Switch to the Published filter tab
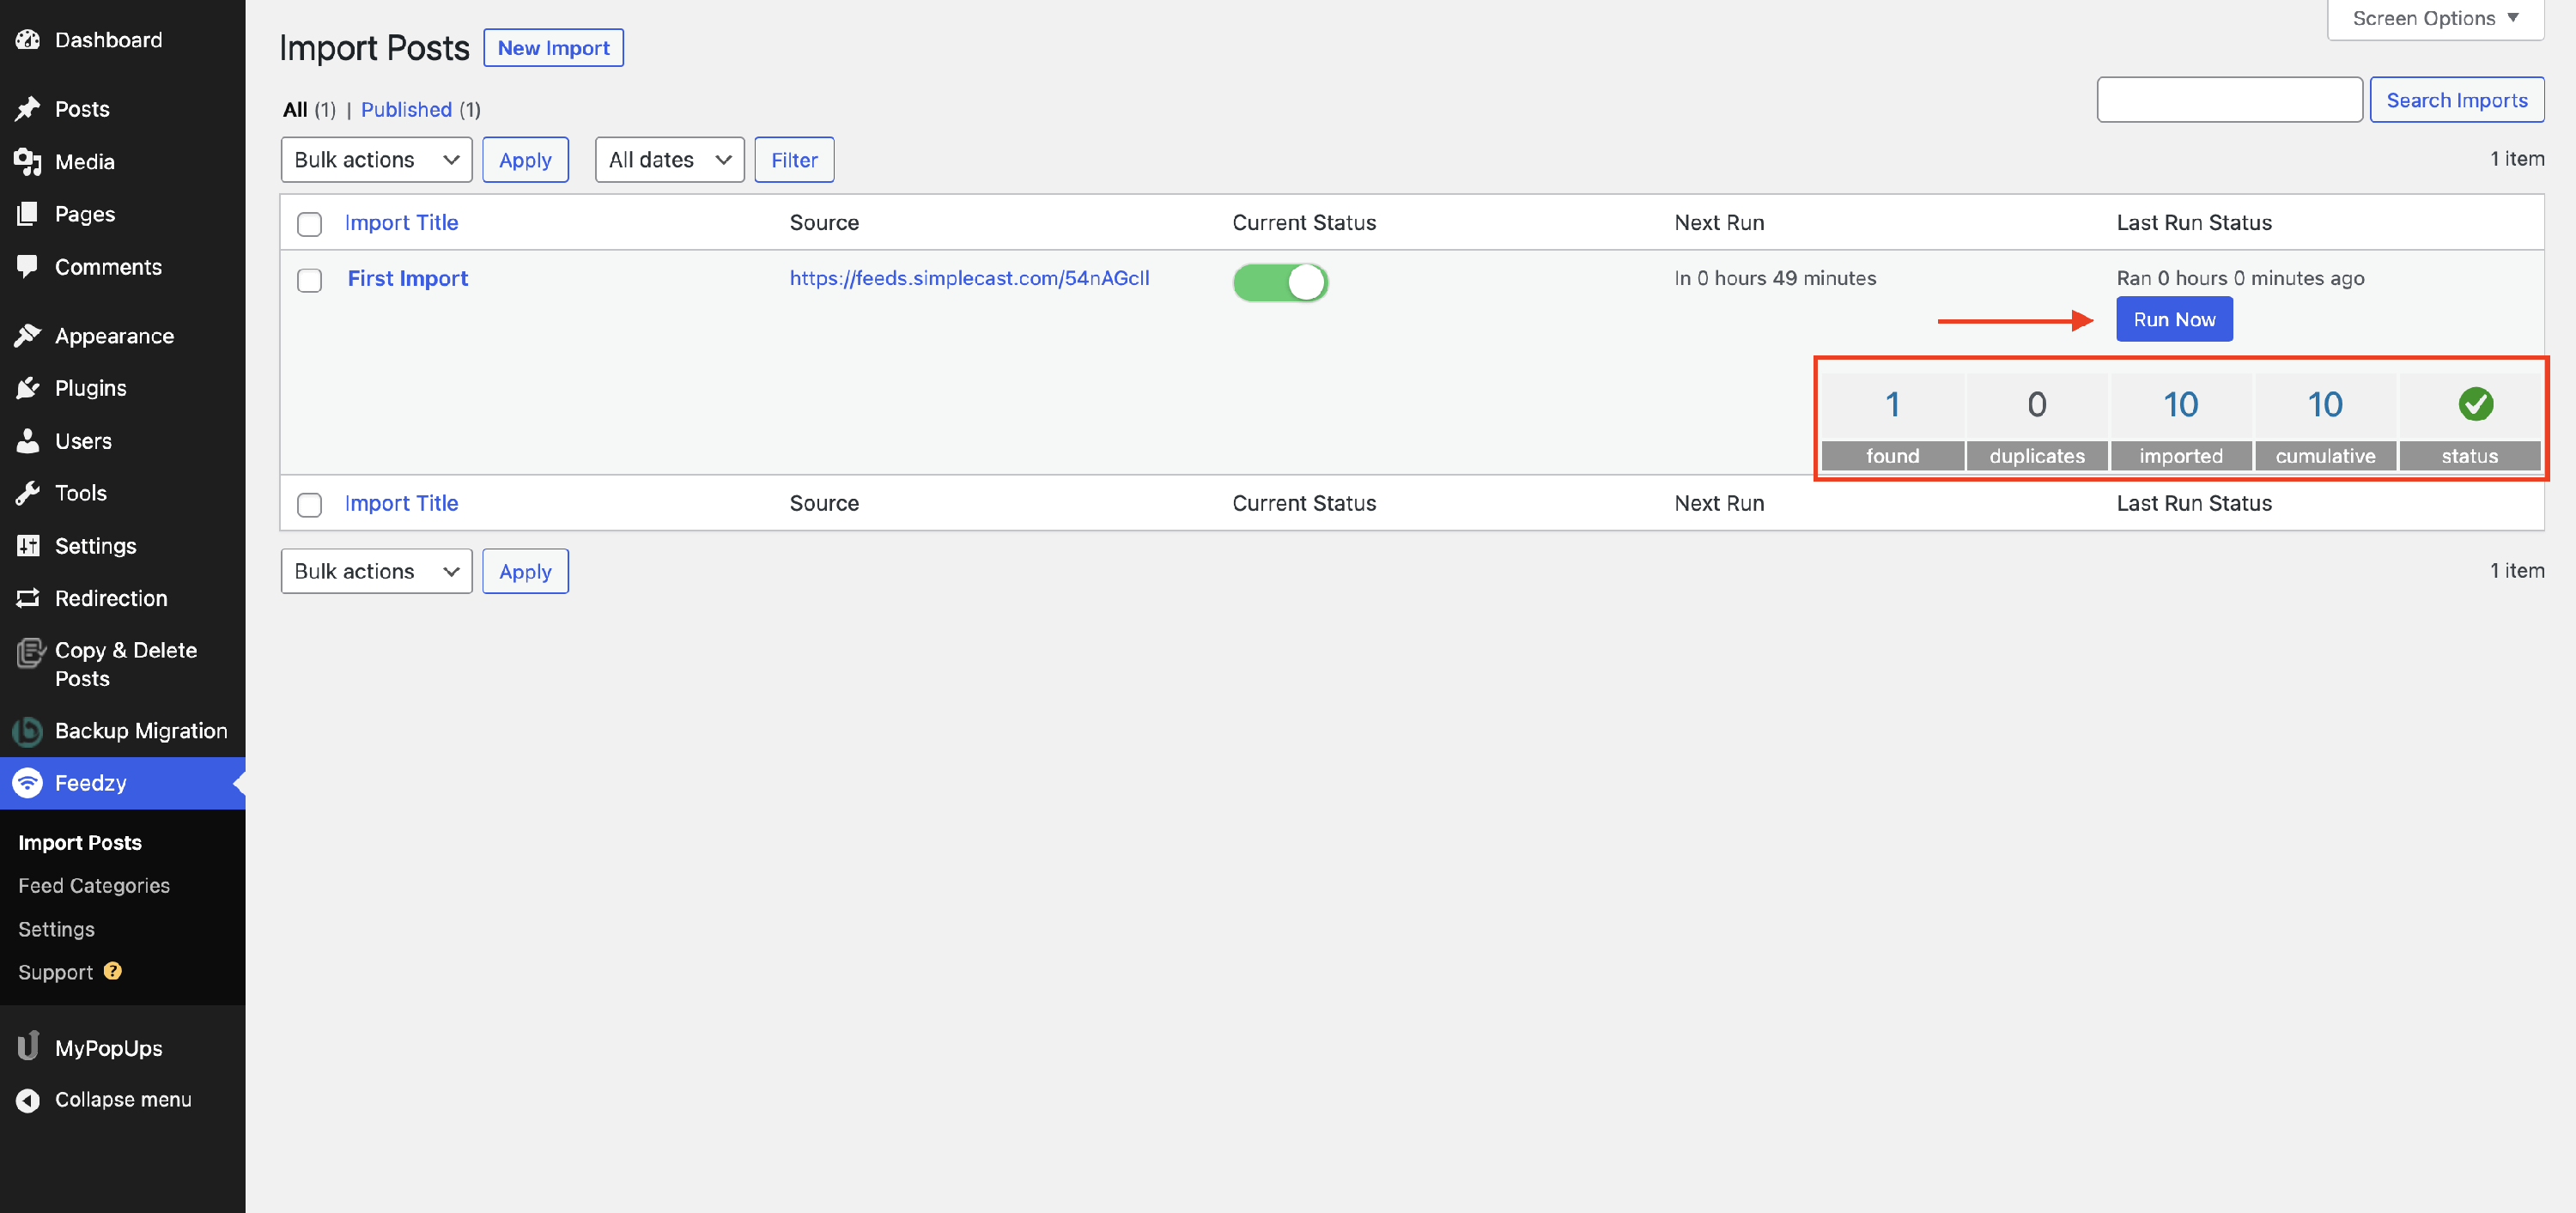 (406, 110)
